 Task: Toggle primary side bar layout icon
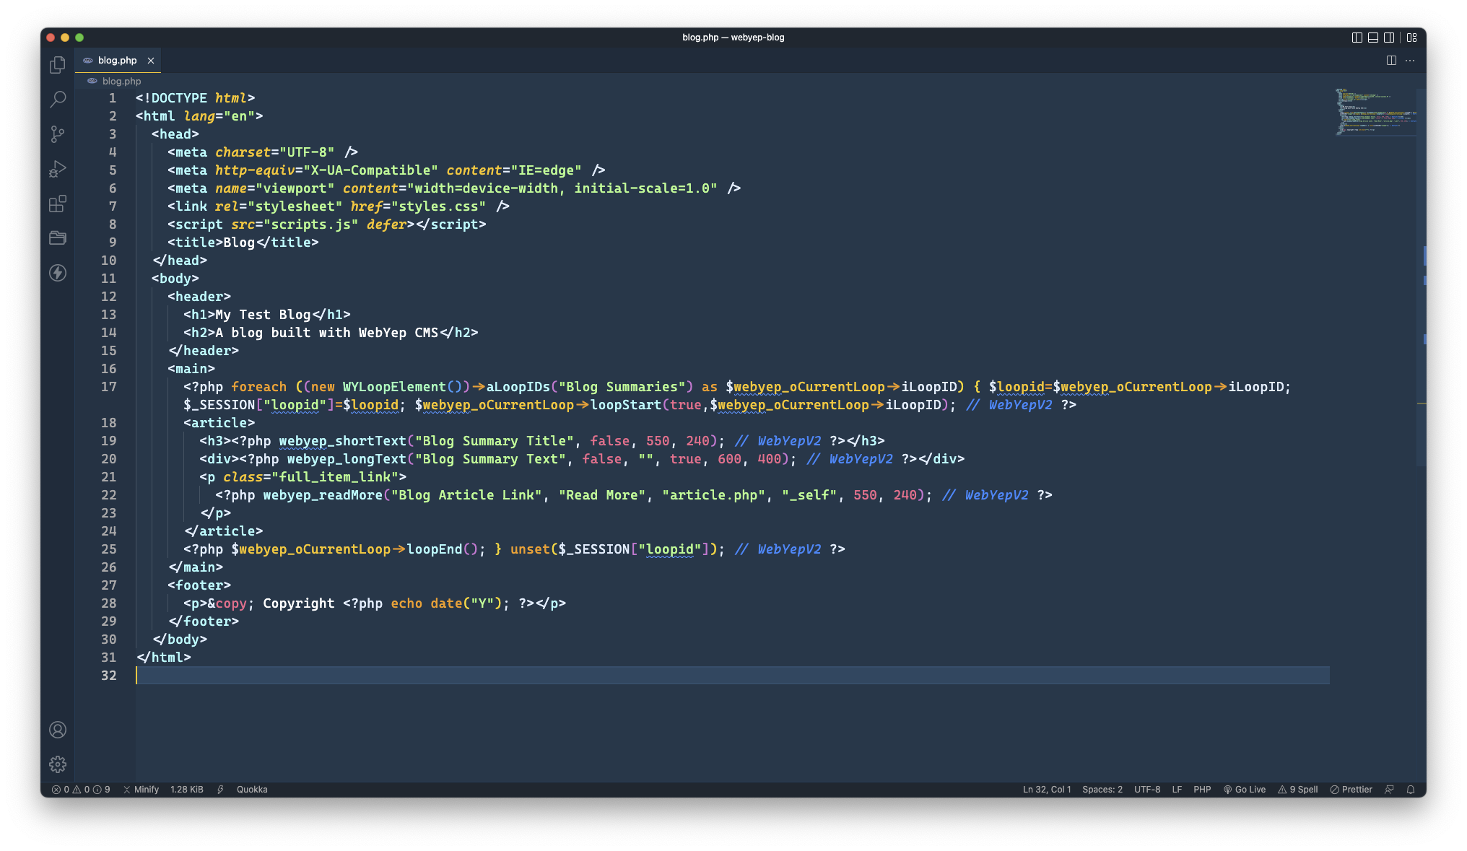[x=1357, y=38]
